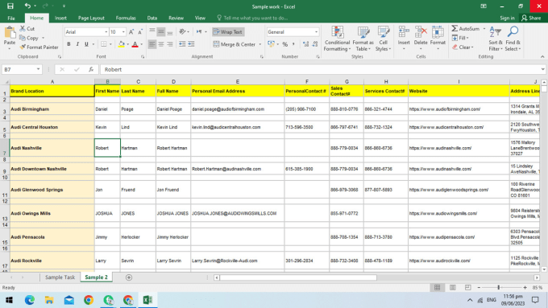Click the zoom slider handle
The image size is (548, 308).
[x=499, y=287]
